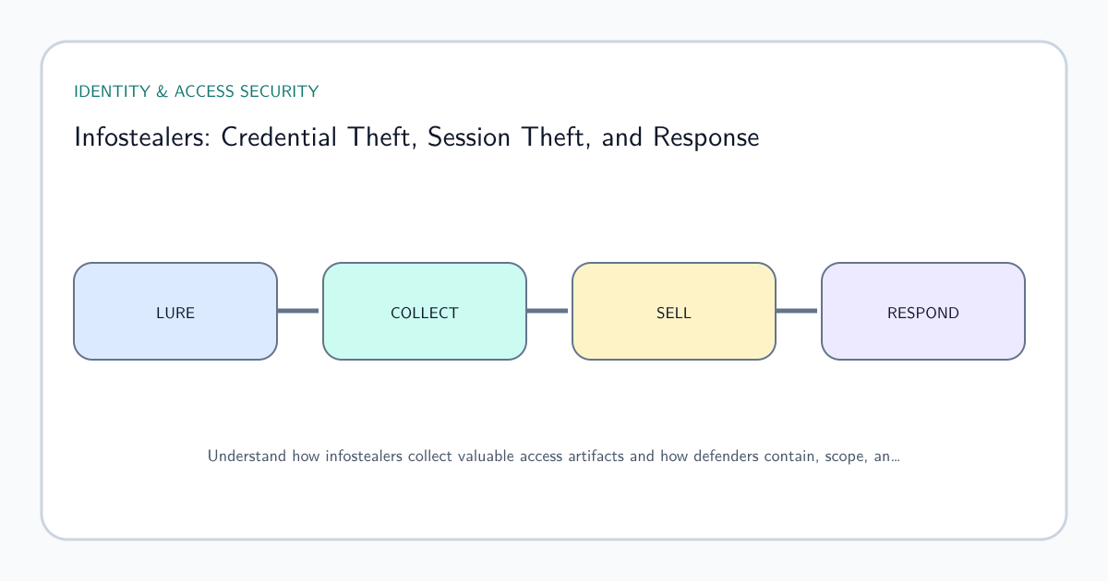Click the COLLECT stage box
This screenshot has height=581, width=1108.
[425, 311]
